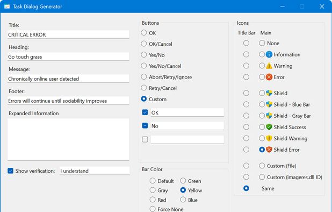Select Gray bar color
This screenshot has width=332, height=212.
[153, 190]
